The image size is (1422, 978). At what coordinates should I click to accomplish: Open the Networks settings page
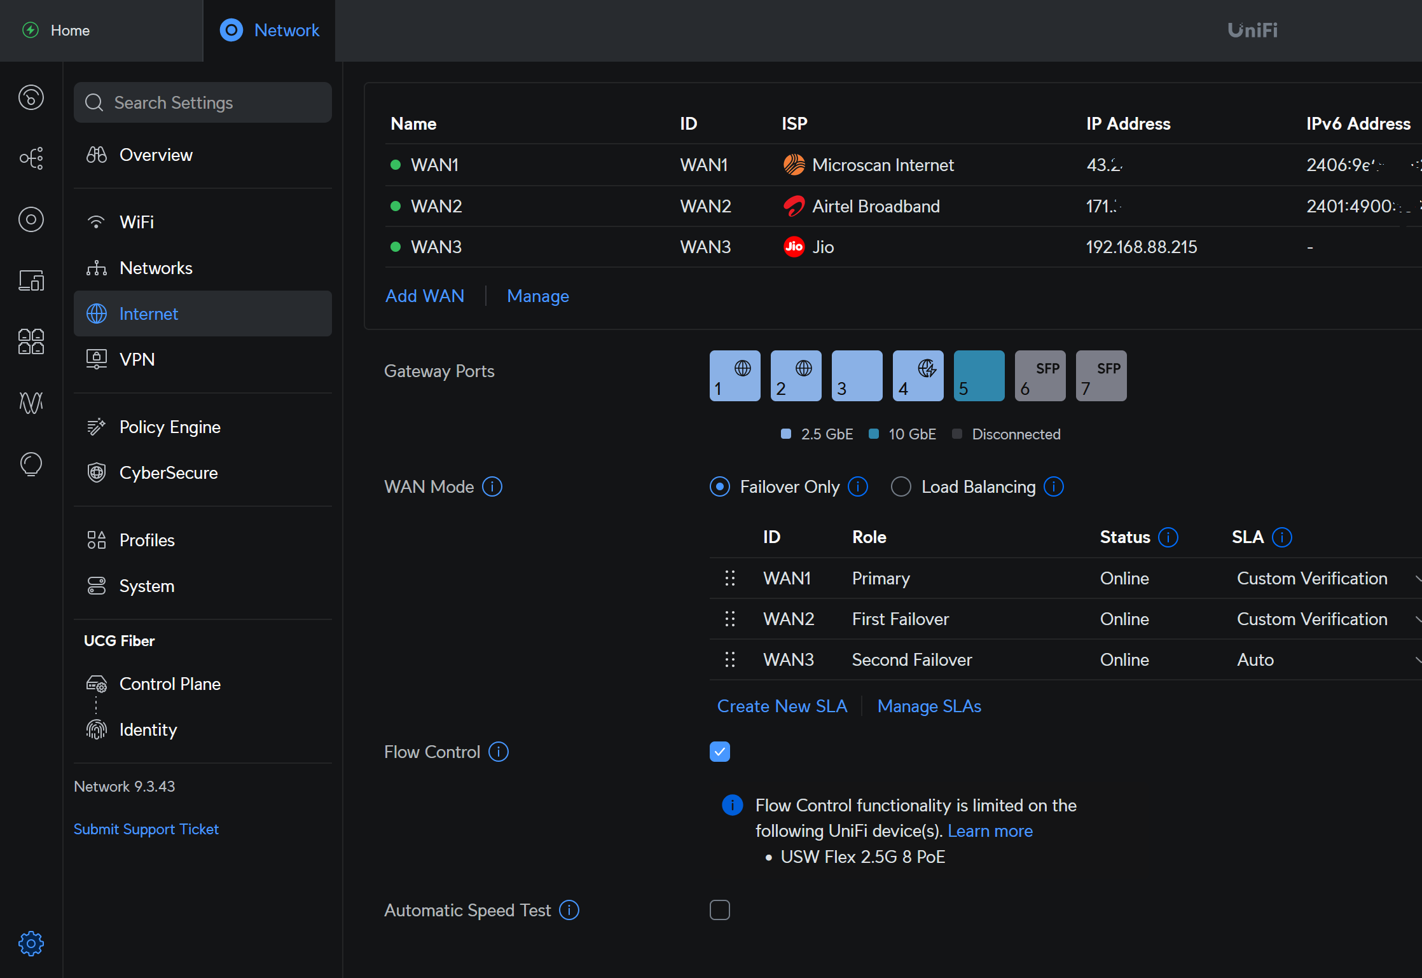[203, 268]
